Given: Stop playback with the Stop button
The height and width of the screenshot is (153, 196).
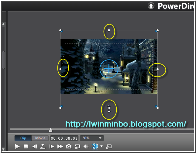Looking at the screenshot, I should [26, 147].
